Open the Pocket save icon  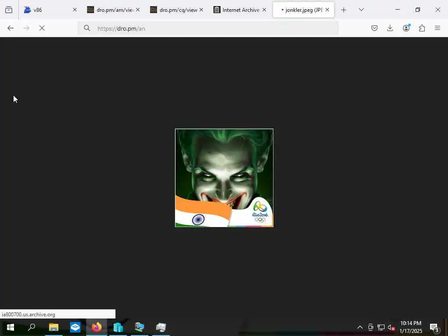point(374,28)
